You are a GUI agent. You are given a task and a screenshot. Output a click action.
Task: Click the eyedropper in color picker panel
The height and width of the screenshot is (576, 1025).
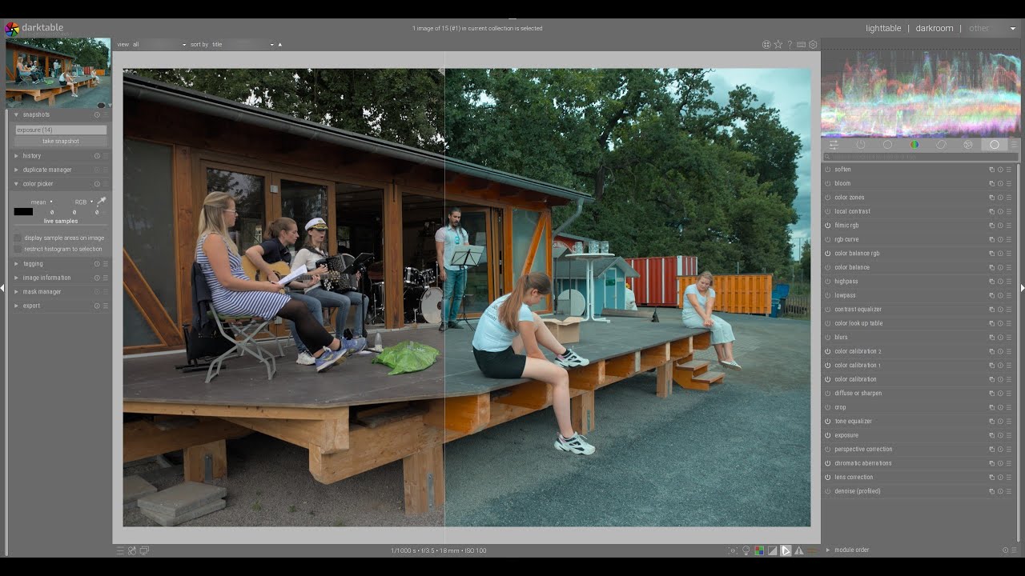(x=102, y=202)
